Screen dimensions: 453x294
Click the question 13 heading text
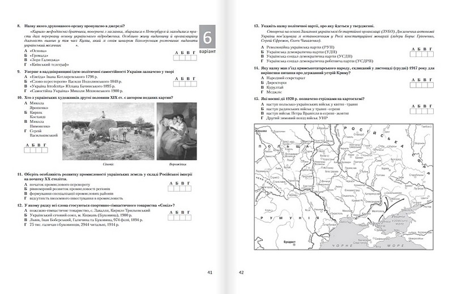317,26
